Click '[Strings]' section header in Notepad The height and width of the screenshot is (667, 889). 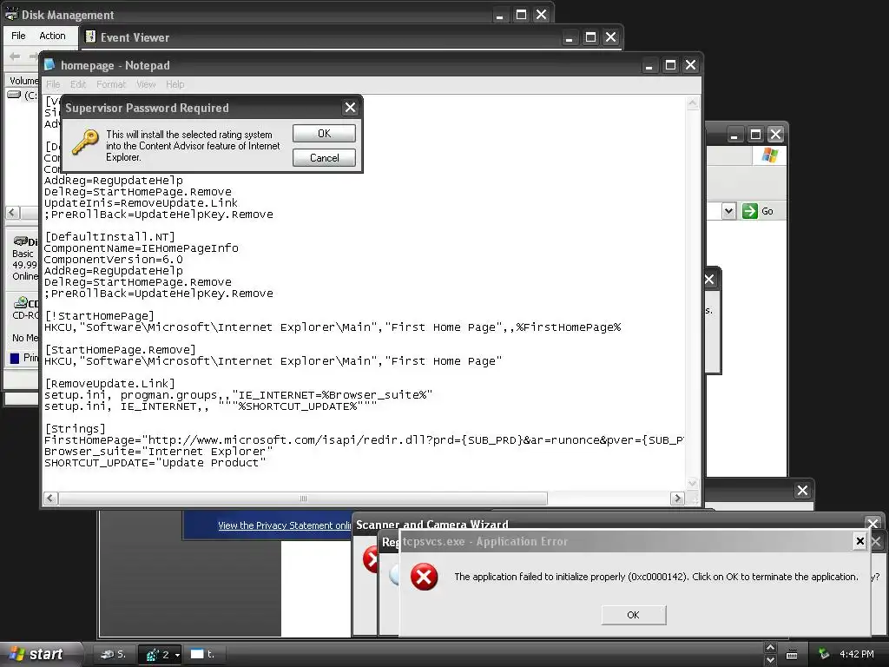pos(75,429)
